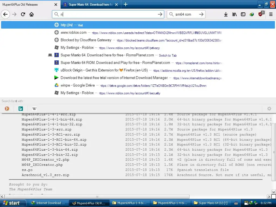Image resolution: width=276 pixels, height=207 pixels.
Task: Open M64P_INICreator.php link
Action: [42, 165]
